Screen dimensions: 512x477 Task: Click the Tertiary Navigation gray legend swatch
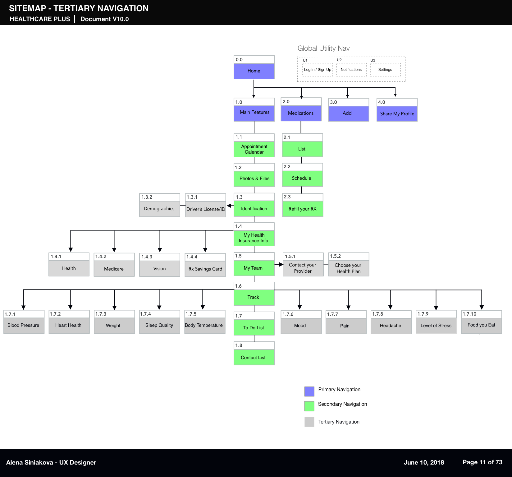point(309,422)
